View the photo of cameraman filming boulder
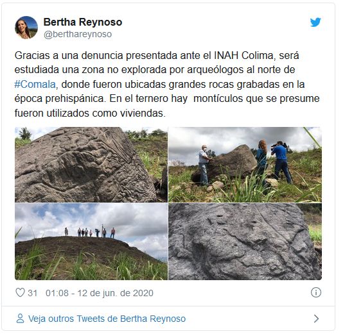This screenshot has height=334, width=345. click(245, 165)
